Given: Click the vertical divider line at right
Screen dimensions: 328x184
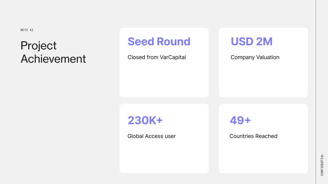Looking at the screenshot, I should pyautogui.click(x=316, y=92).
